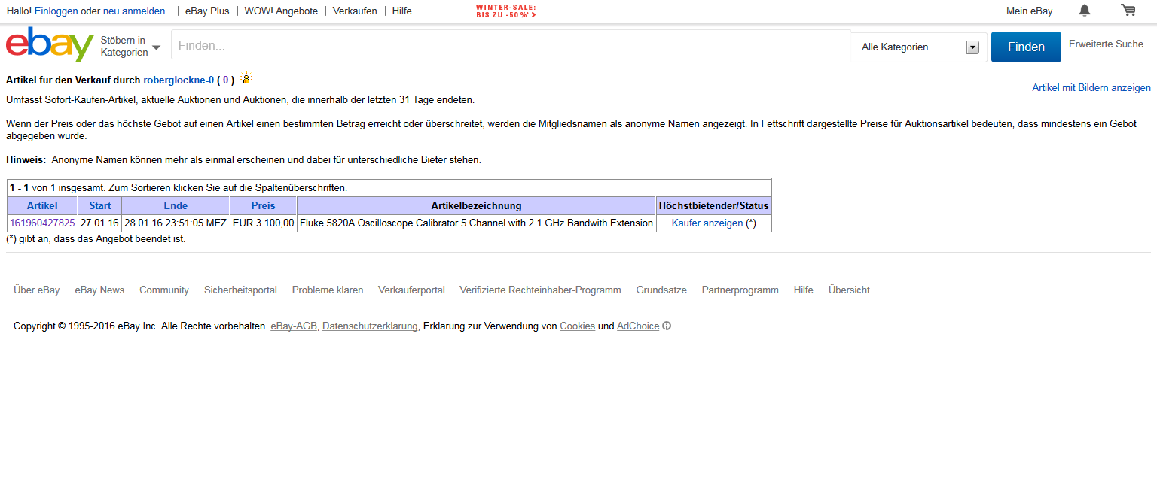Click the AdChoice info icon
Viewport: 1157px width, 504px height.
coord(667,326)
